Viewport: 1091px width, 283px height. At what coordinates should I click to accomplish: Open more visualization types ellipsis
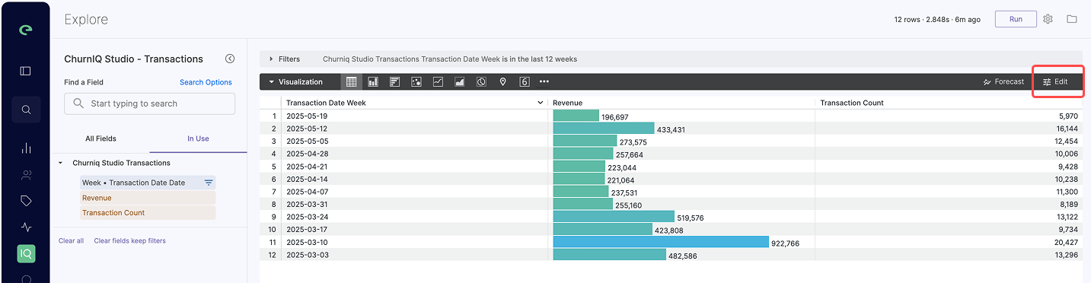pos(544,81)
